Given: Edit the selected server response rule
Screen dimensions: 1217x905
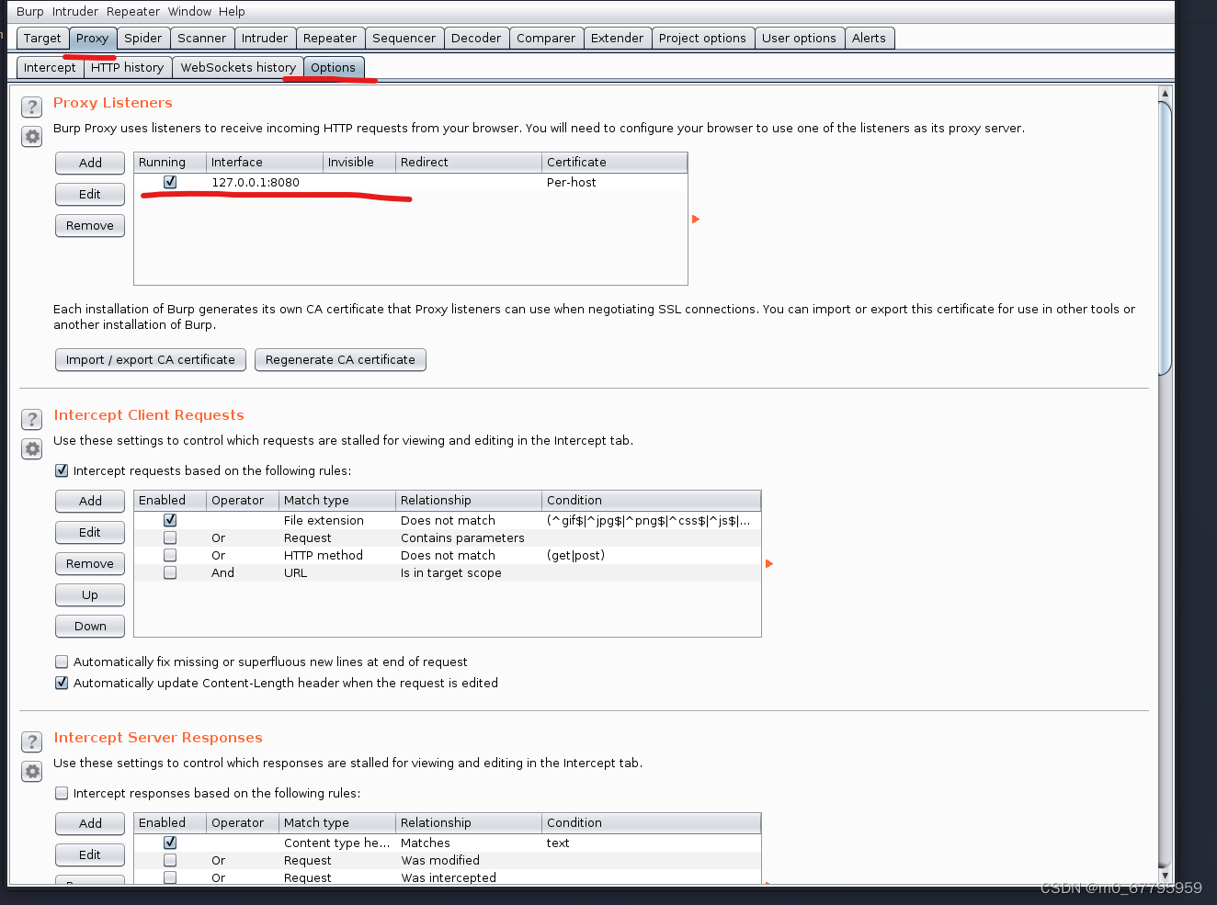Looking at the screenshot, I should pos(90,854).
